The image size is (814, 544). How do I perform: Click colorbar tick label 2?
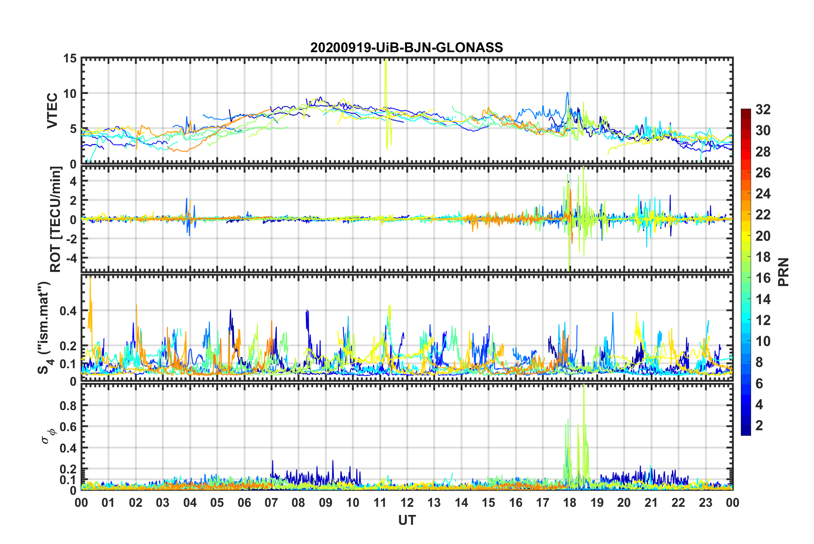[x=759, y=426]
